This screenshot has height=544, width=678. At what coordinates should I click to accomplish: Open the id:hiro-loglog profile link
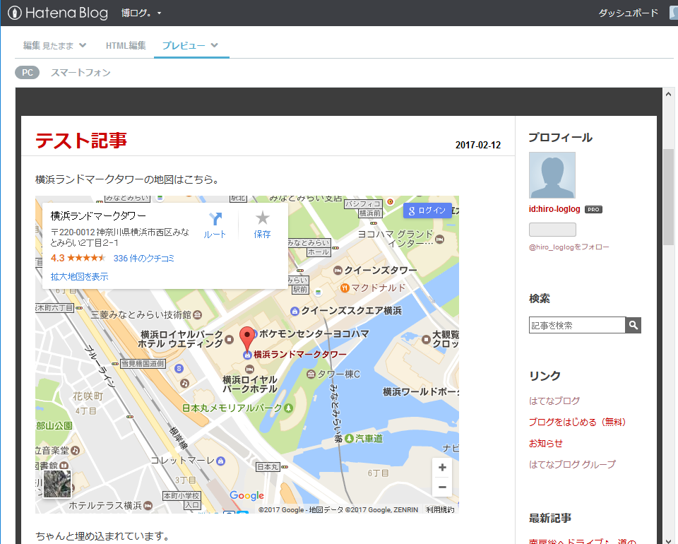[x=554, y=209]
